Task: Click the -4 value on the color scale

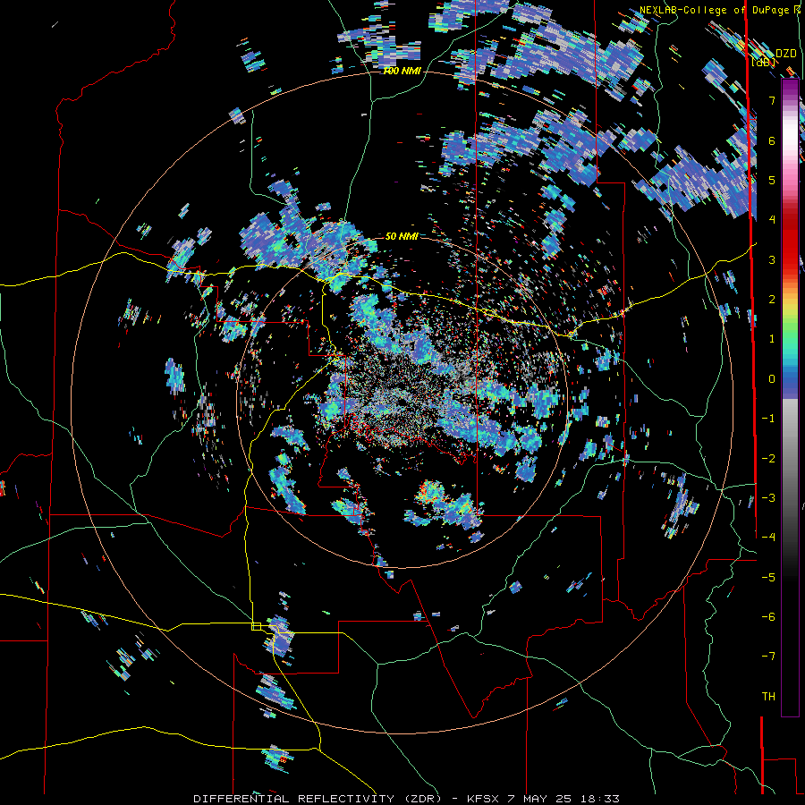Action: point(768,538)
